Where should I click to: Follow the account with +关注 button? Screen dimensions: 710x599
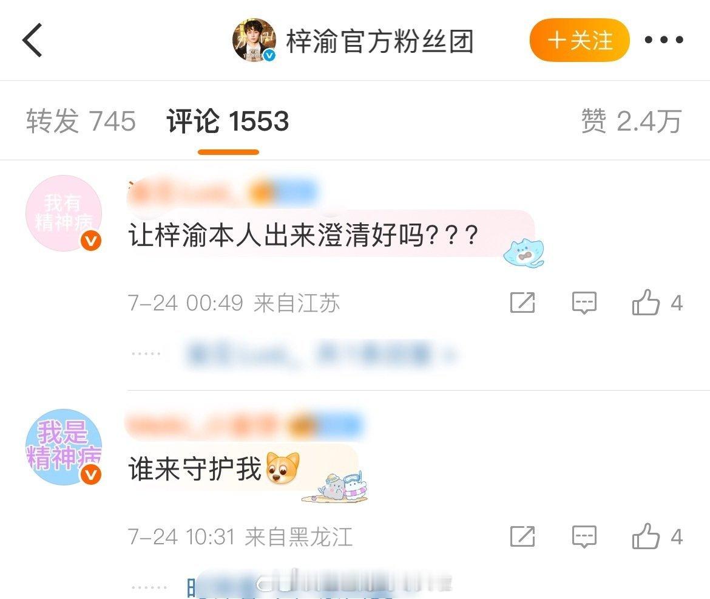tap(580, 40)
